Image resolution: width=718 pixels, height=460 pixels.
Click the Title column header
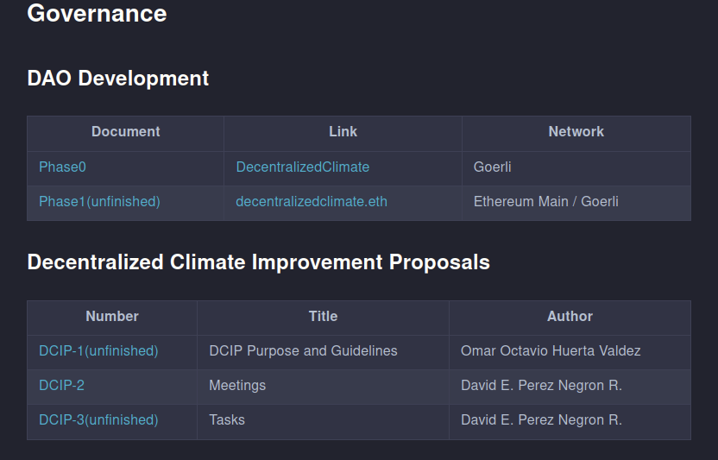(323, 317)
